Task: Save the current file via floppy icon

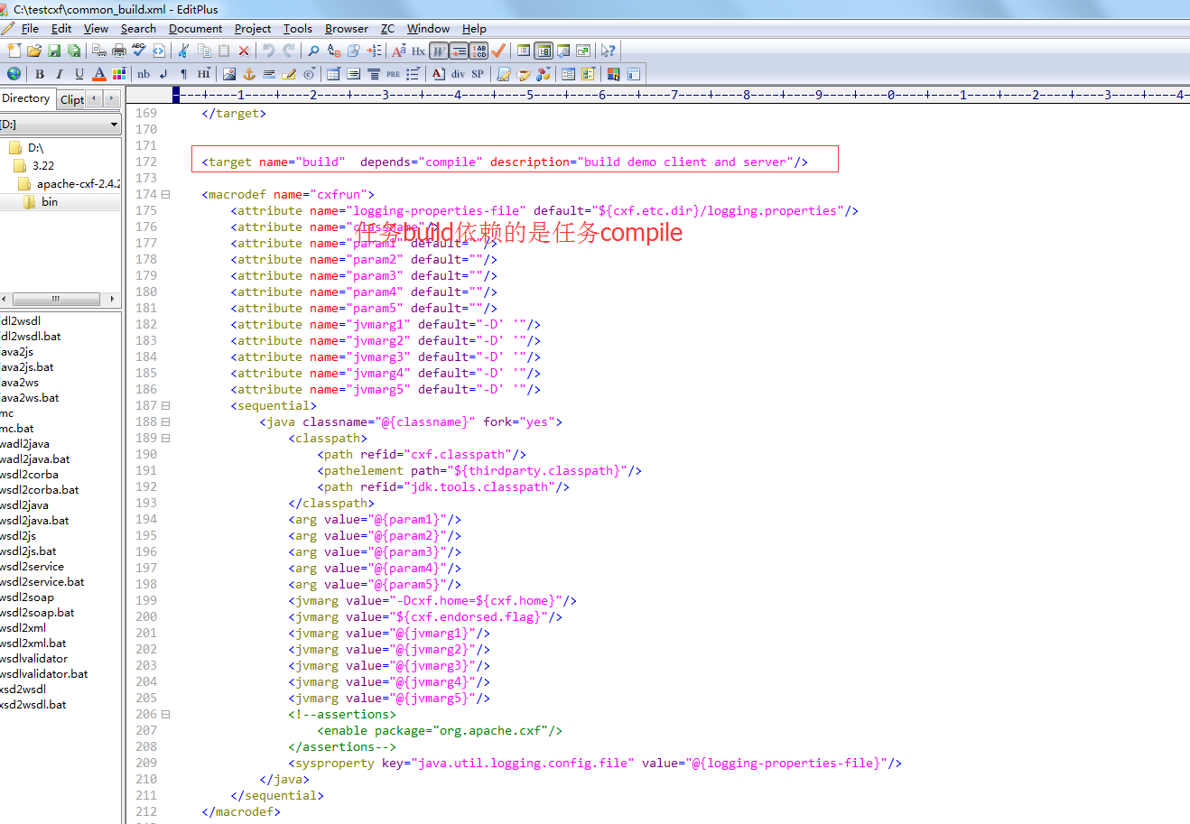Action: pos(54,51)
